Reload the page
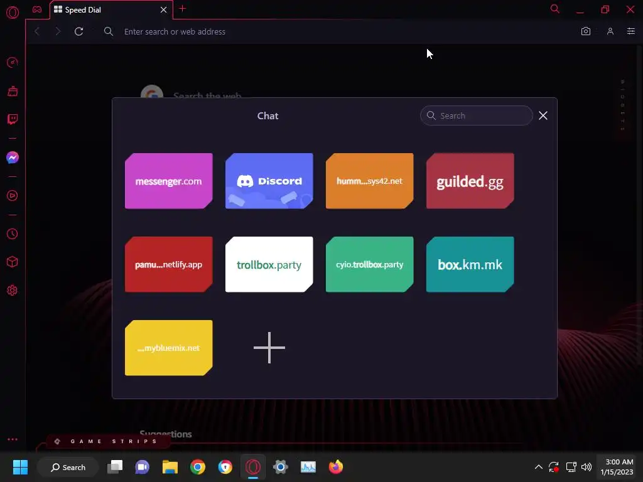The width and height of the screenshot is (643, 482). pos(78,31)
